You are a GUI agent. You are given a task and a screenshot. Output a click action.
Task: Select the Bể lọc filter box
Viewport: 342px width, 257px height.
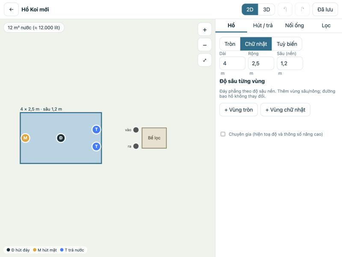coord(154,138)
